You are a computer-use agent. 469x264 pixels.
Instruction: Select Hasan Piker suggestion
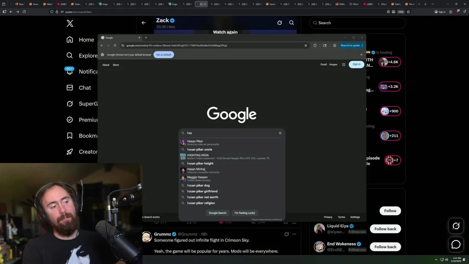coord(232,142)
